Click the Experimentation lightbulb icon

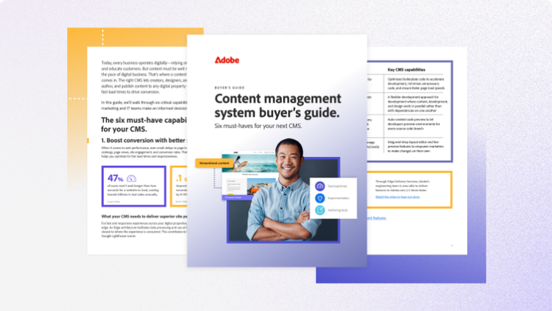319,199
